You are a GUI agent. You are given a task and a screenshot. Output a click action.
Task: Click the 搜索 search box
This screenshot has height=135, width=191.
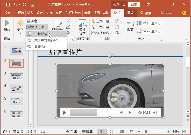point(146,13)
